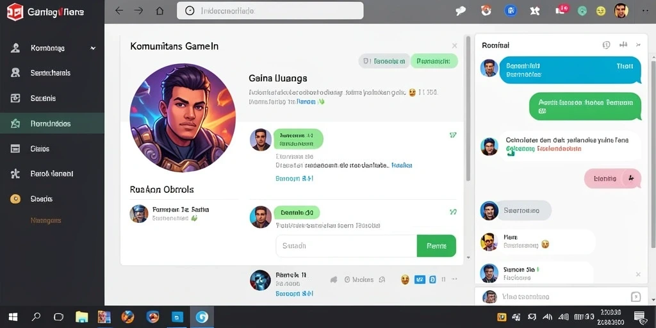Click the green check icon on second post
The width and height of the screenshot is (656, 328).
[x=453, y=212]
